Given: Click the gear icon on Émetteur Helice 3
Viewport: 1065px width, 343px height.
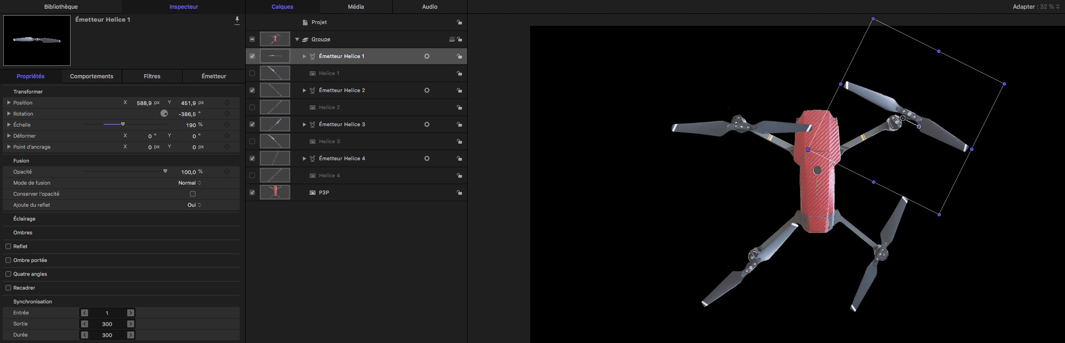Looking at the screenshot, I should point(427,124).
